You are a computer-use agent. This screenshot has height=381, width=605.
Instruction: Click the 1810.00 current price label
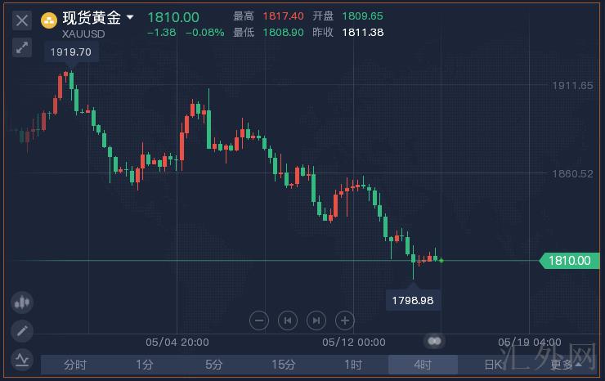point(569,261)
